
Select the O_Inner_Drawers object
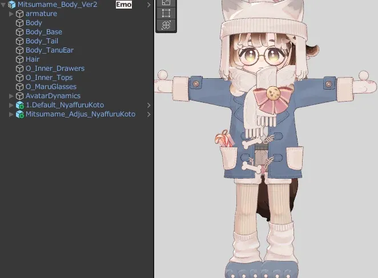pos(77,69)
